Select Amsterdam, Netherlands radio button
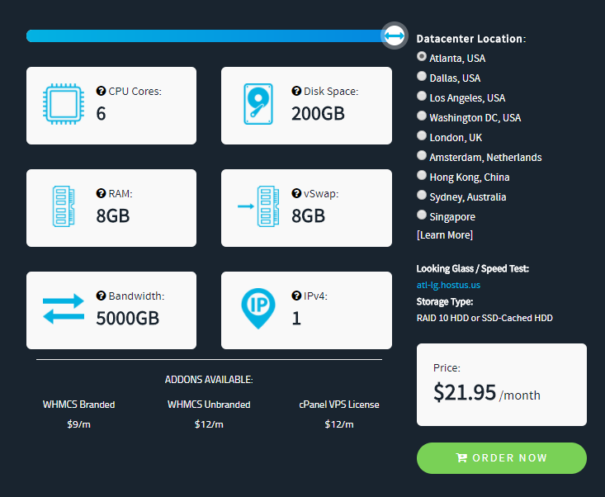Viewport: 605px width, 497px height. [x=422, y=156]
